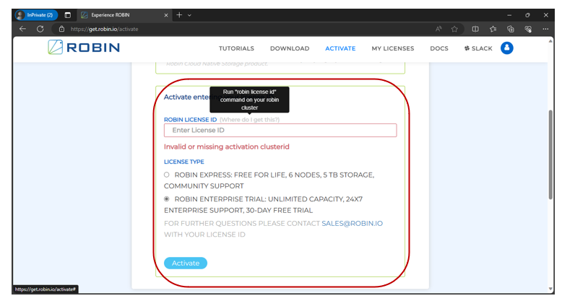Toggle split screen icon
The image size is (562, 301).
(475, 29)
